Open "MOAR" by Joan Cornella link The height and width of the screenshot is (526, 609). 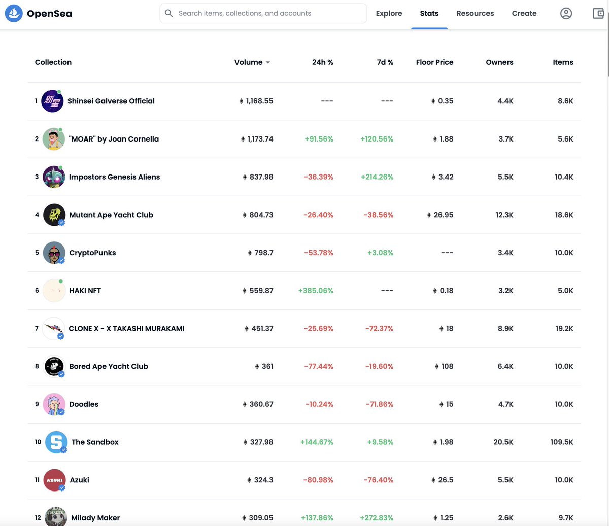coord(114,139)
